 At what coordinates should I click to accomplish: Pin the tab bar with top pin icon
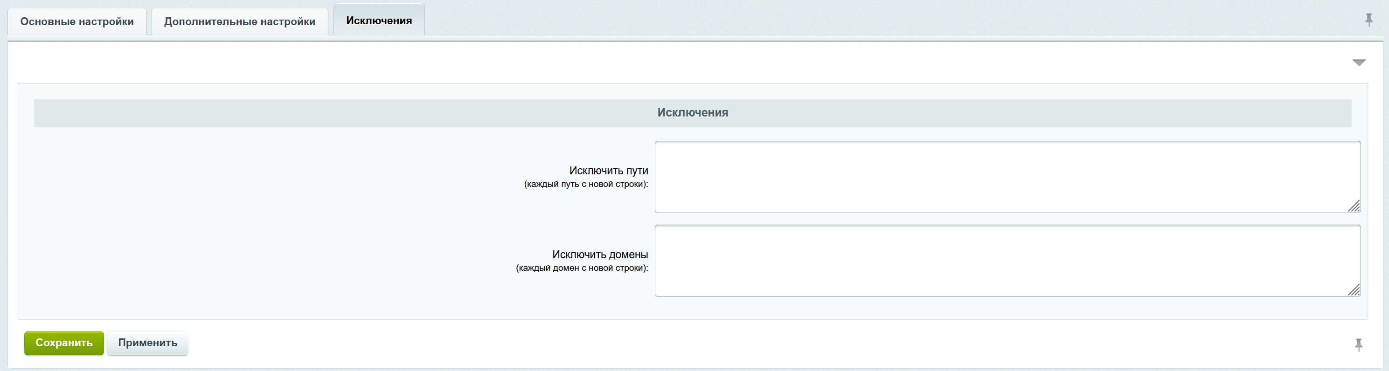[1368, 21]
